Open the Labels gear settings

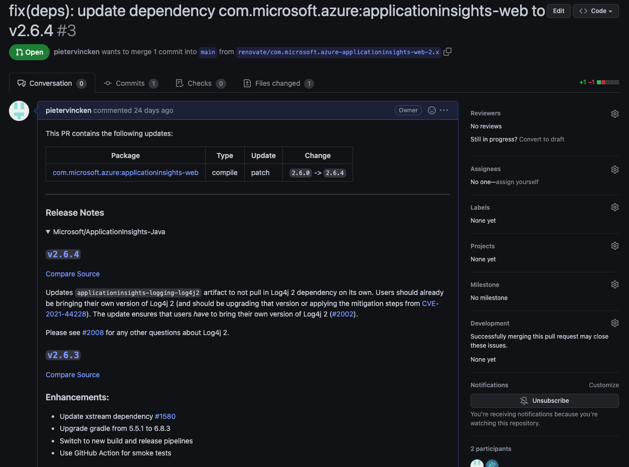614,207
